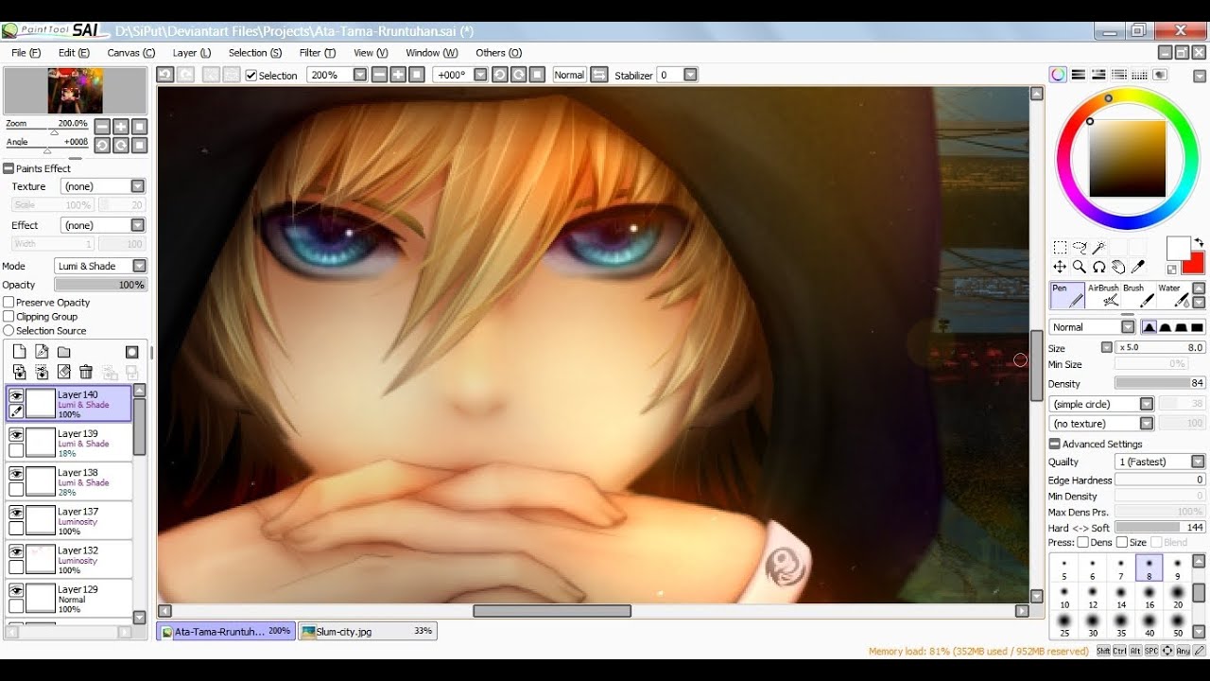Enable Preserve Opacity
The image size is (1210, 681).
9,303
